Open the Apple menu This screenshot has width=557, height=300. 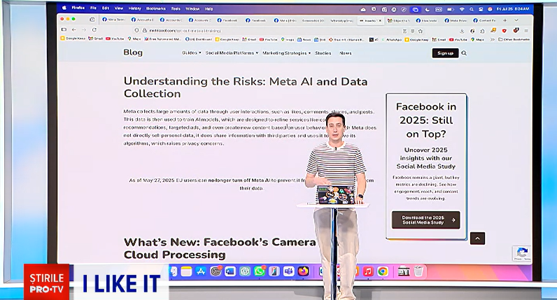(x=64, y=8)
